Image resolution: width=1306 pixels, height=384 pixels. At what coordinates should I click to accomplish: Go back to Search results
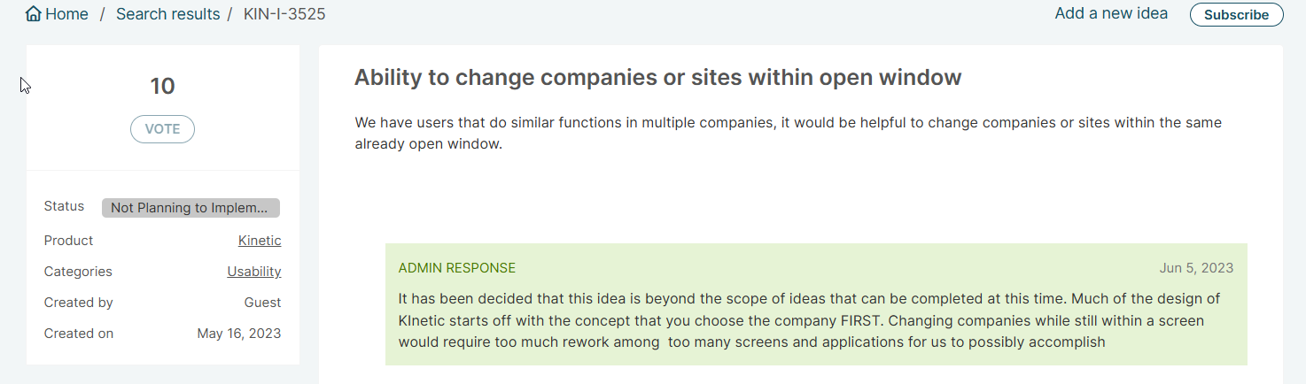[x=167, y=14]
